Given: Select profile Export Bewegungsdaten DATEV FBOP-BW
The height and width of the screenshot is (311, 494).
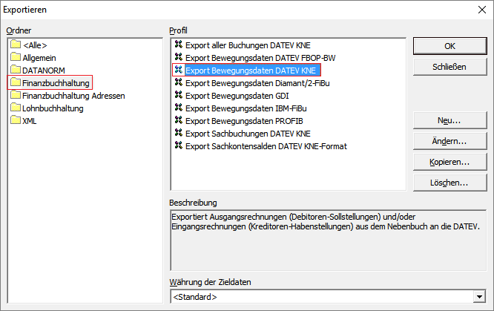Looking at the screenshot, I should (260, 58).
